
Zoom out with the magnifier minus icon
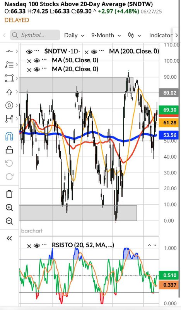tap(9, 221)
